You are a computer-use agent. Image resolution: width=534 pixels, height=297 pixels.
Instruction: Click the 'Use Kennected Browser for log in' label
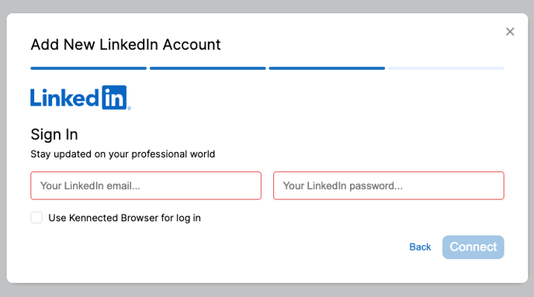(124, 218)
